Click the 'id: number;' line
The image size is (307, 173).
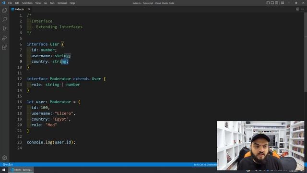pyautogui.click(x=44, y=50)
